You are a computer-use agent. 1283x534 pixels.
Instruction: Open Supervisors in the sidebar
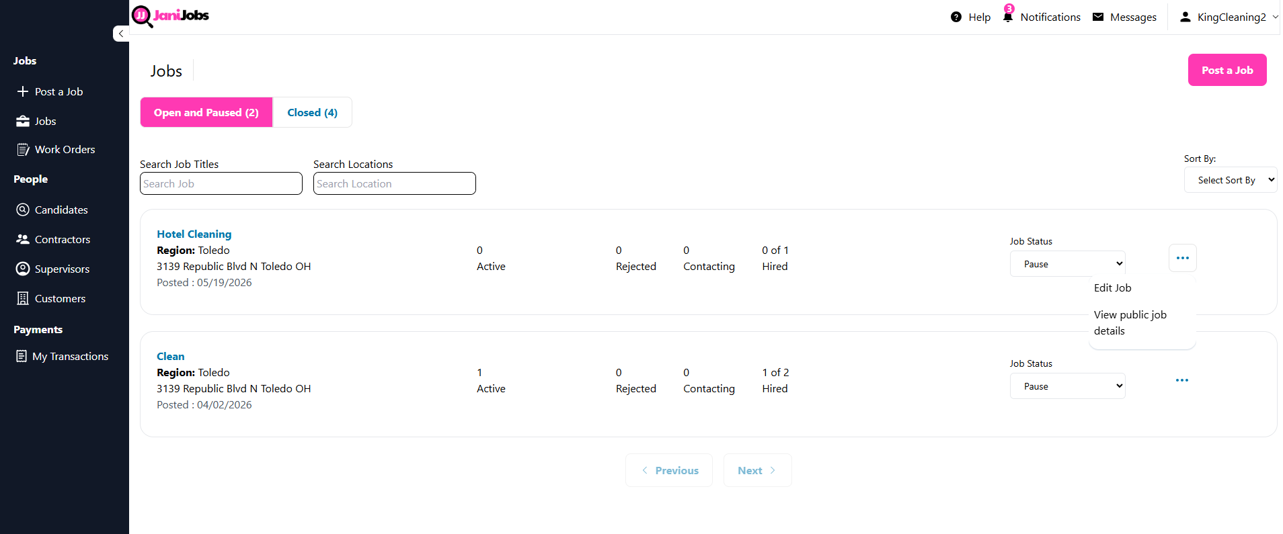pyautogui.click(x=62, y=269)
